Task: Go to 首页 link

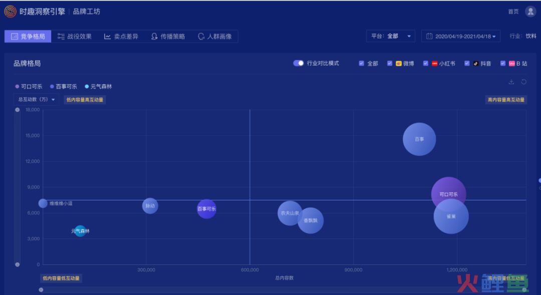Action: 513,12
